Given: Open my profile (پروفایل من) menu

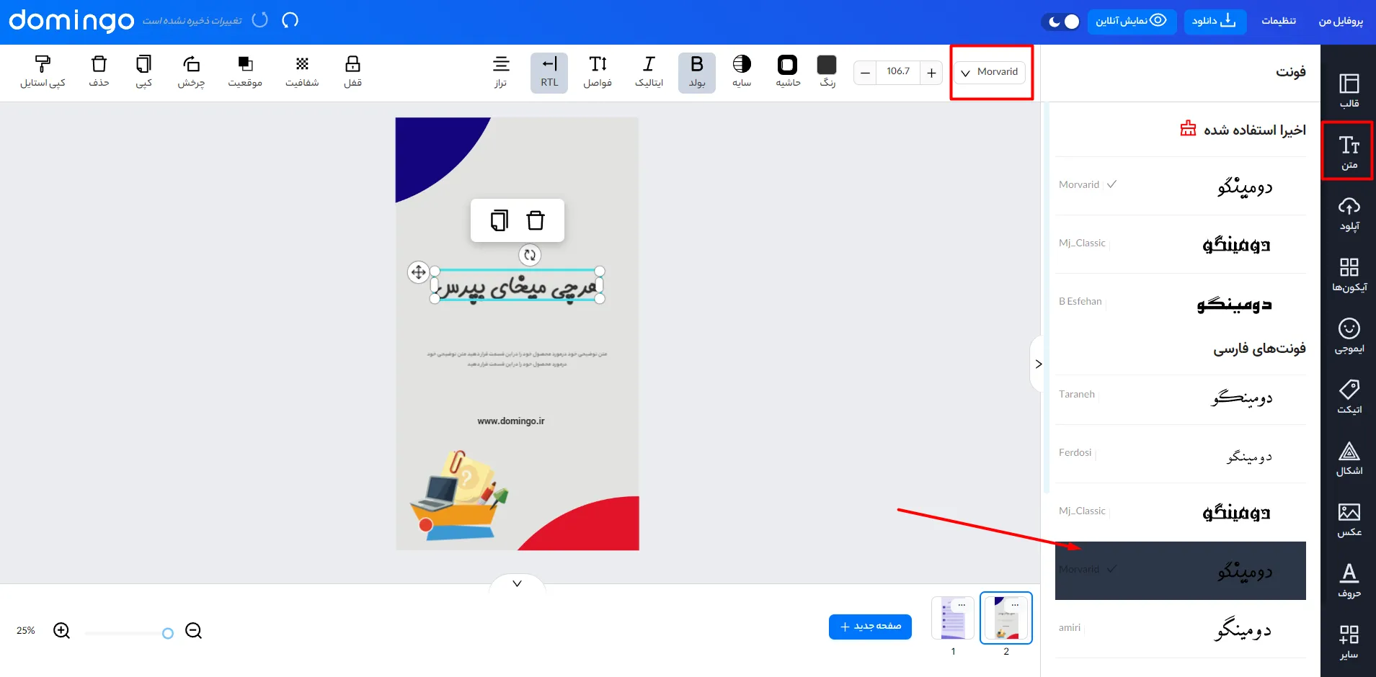Looking at the screenshot, I should (x=1341, y=21).
